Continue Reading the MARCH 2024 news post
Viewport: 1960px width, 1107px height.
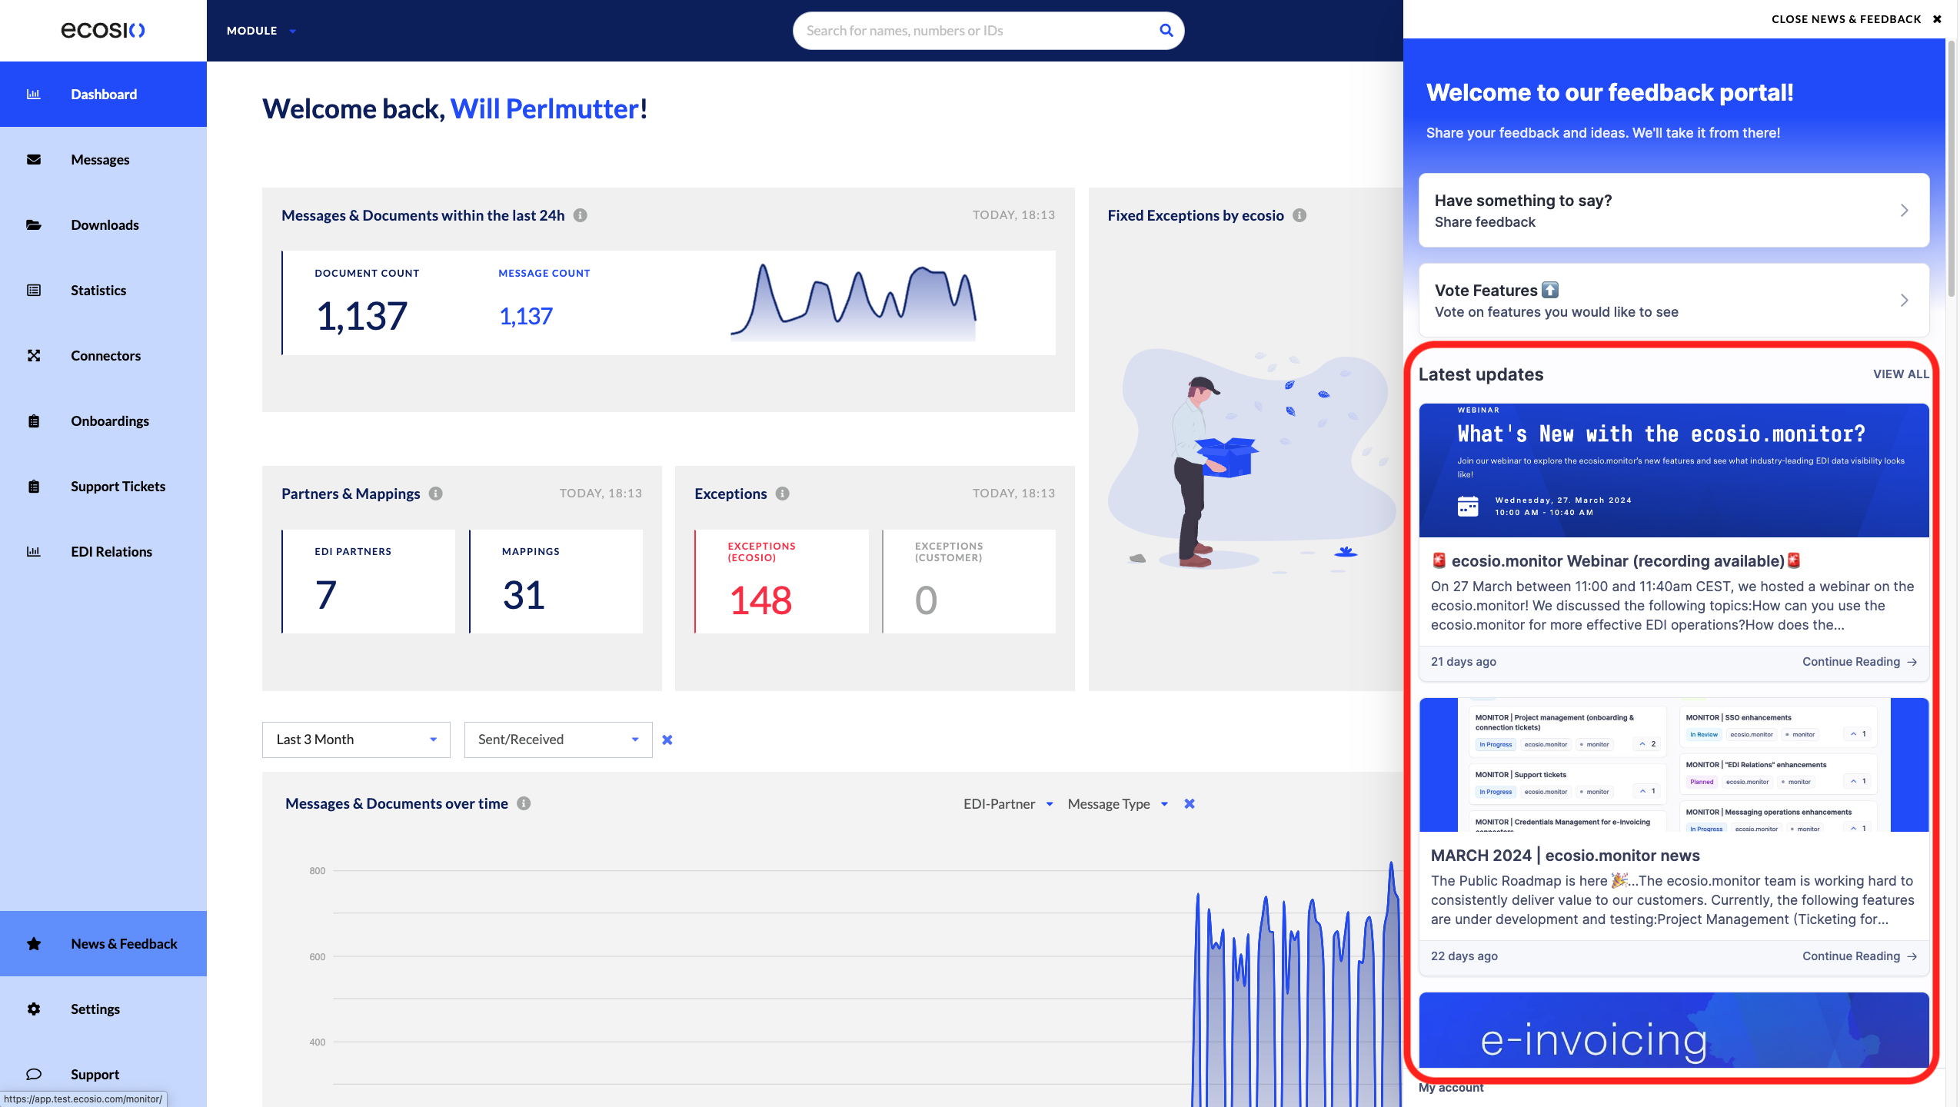[1859, 956]
